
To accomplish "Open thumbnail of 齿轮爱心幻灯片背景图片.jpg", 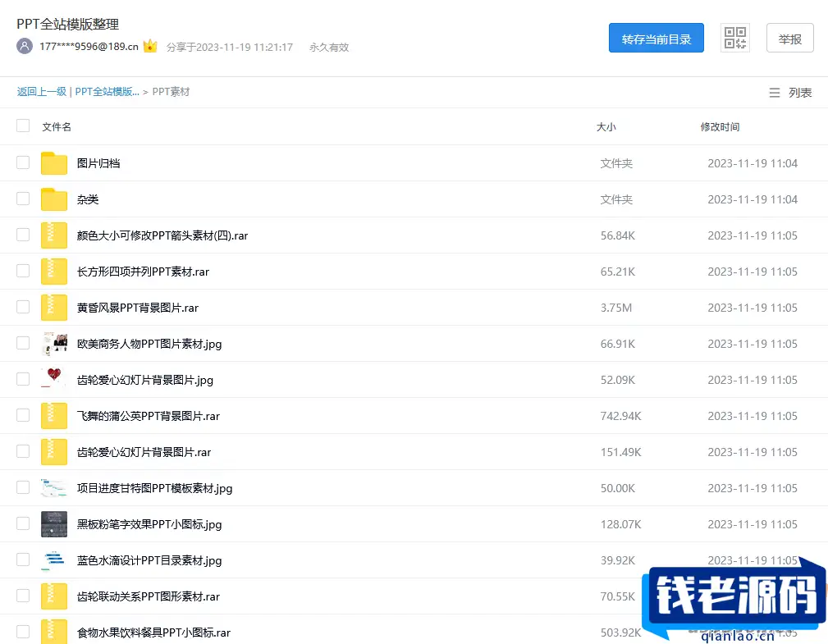I will [54, 380].
